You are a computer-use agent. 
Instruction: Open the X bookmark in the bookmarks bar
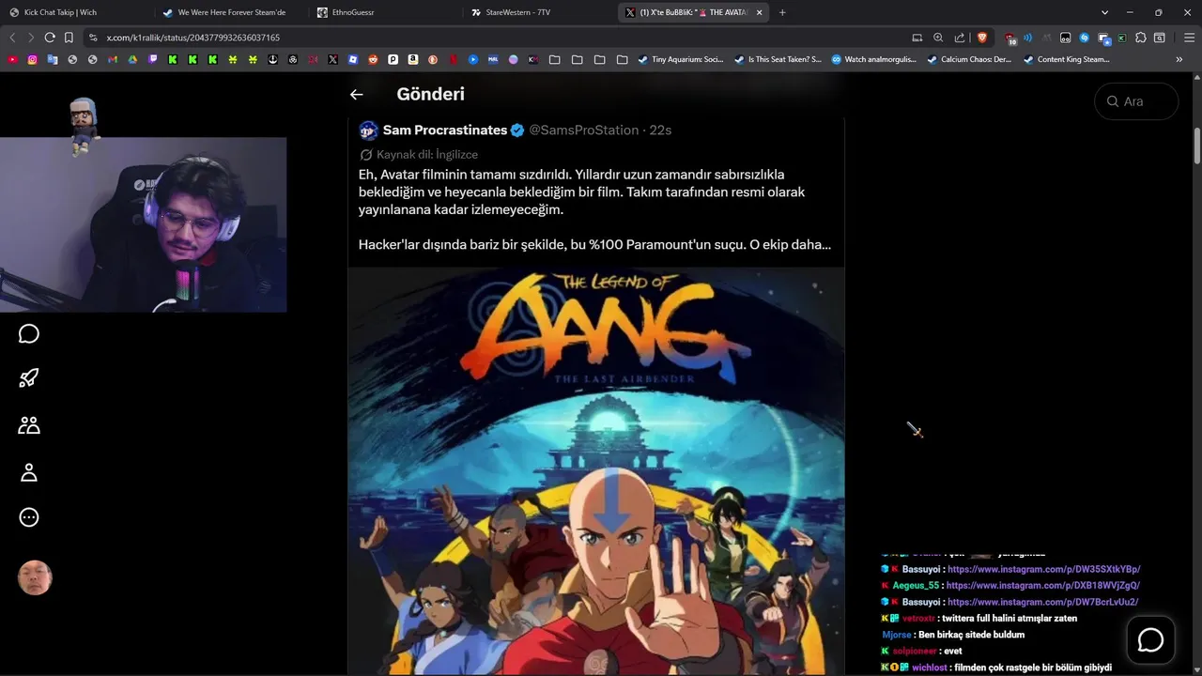[332, 59]
